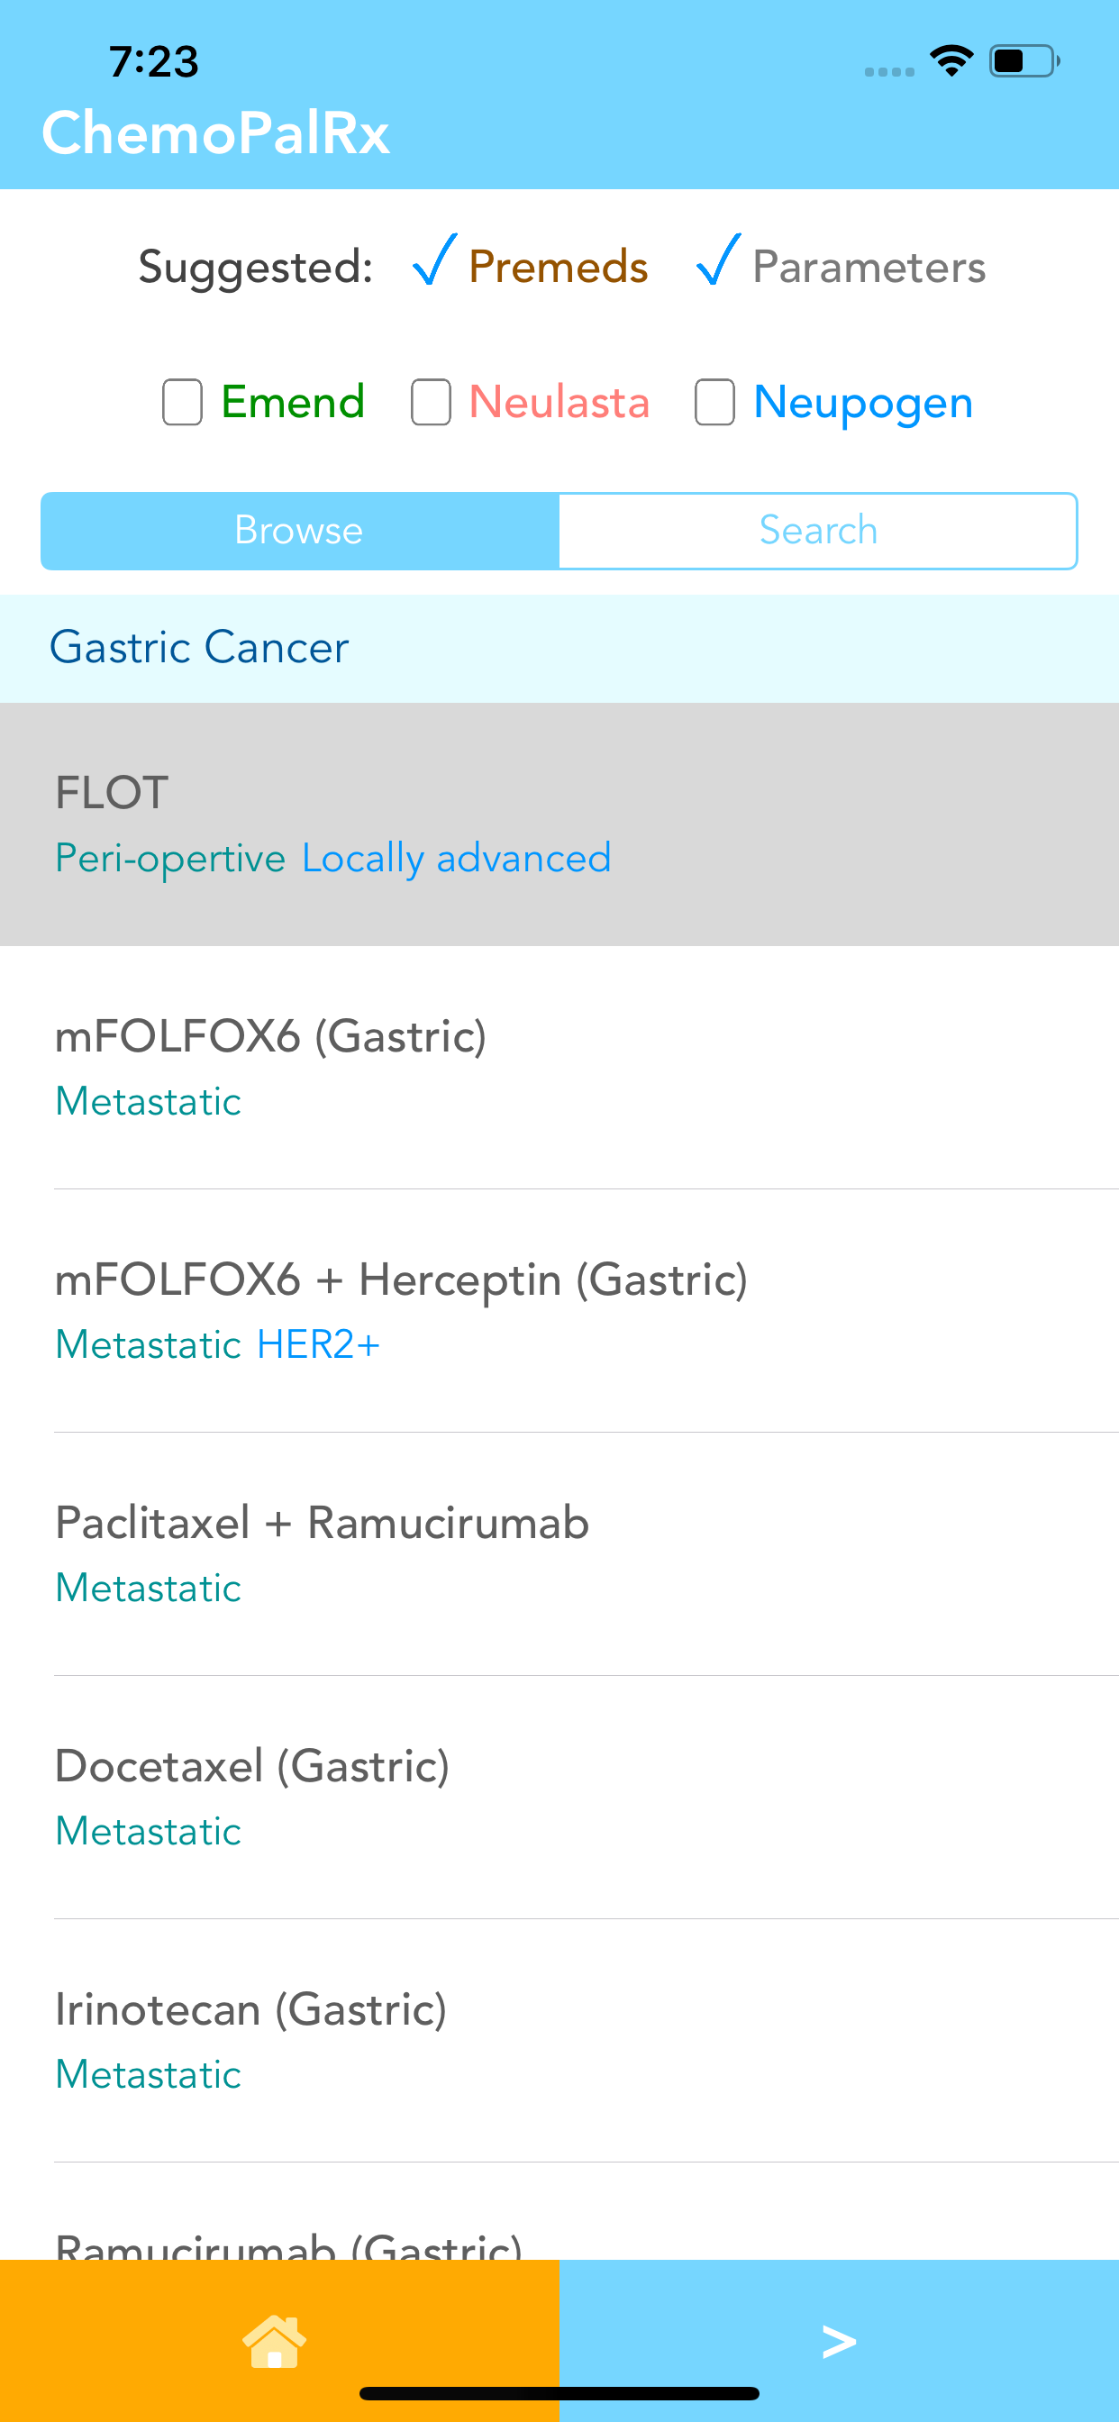Tick the Neupogen checkbox
Image resolution: width=1119 pixels, height=2422 pixels.
(714, 403)
